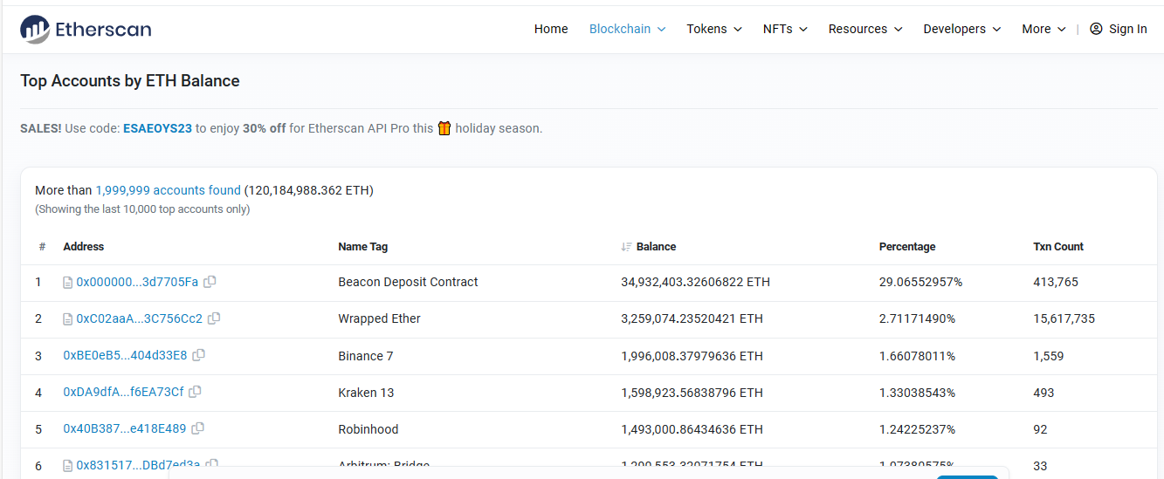The image size is (1164, 479).
Task: Open the ESAEOYS23 promo code link
Action: point(157,128)
